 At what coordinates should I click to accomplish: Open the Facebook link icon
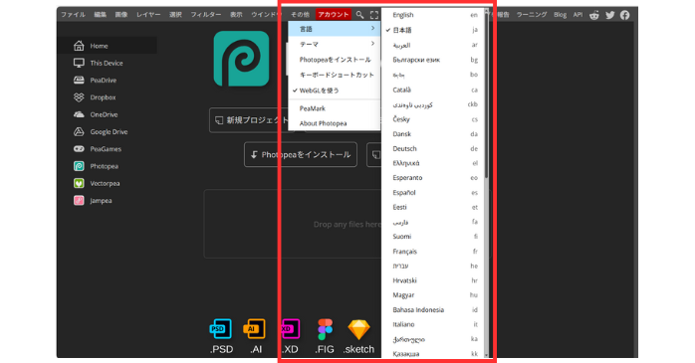624,15
